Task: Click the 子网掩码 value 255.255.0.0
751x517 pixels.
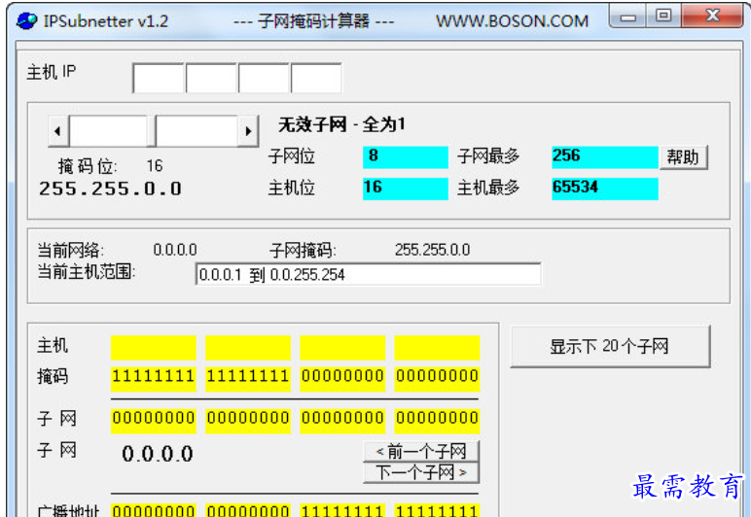Action: 433,250
